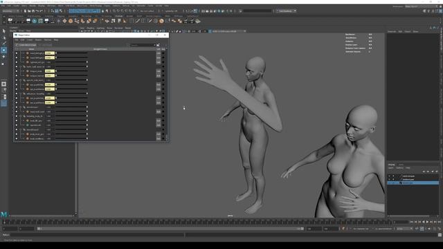Screen dimensions: 443x249
Task: Toggle the P playback box of the second display layer
Action: tap(393, 179)
